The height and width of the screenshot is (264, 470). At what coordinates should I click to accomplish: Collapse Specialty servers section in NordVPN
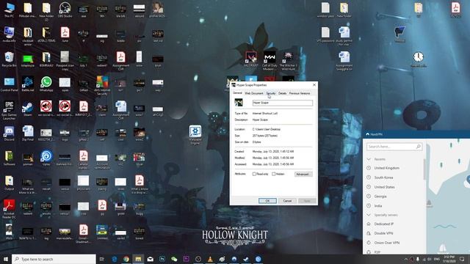click(369, 215)
